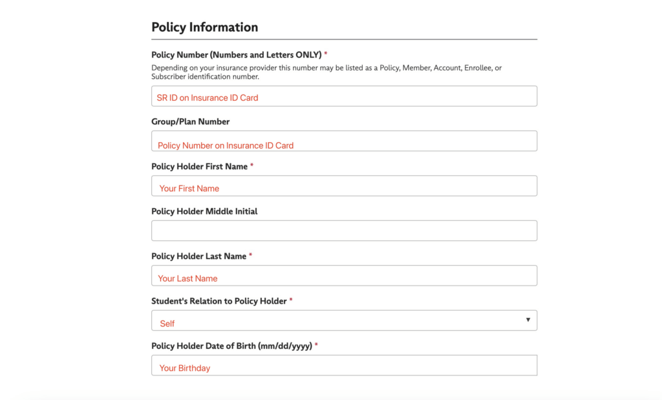Click the 'Policy Holder Last Name' label
This screenshot has height=400, width=662.
(199, 256)
